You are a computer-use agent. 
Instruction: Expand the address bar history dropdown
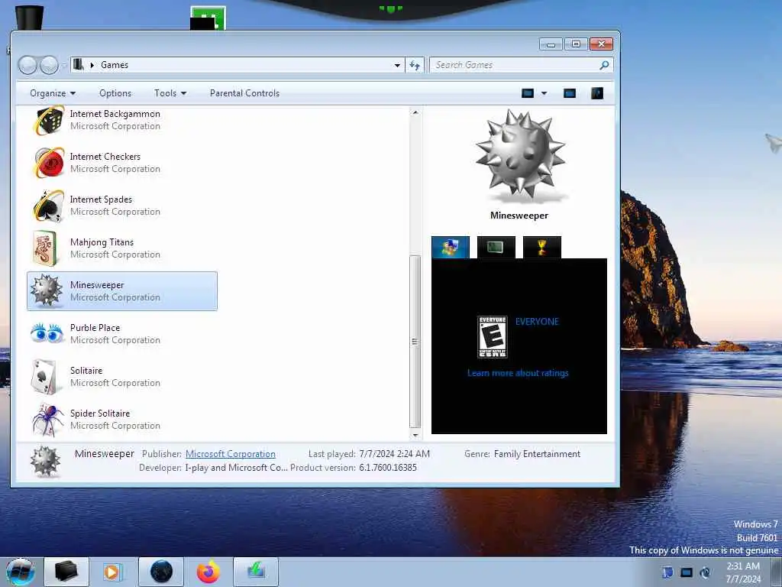tap(397, 65)
